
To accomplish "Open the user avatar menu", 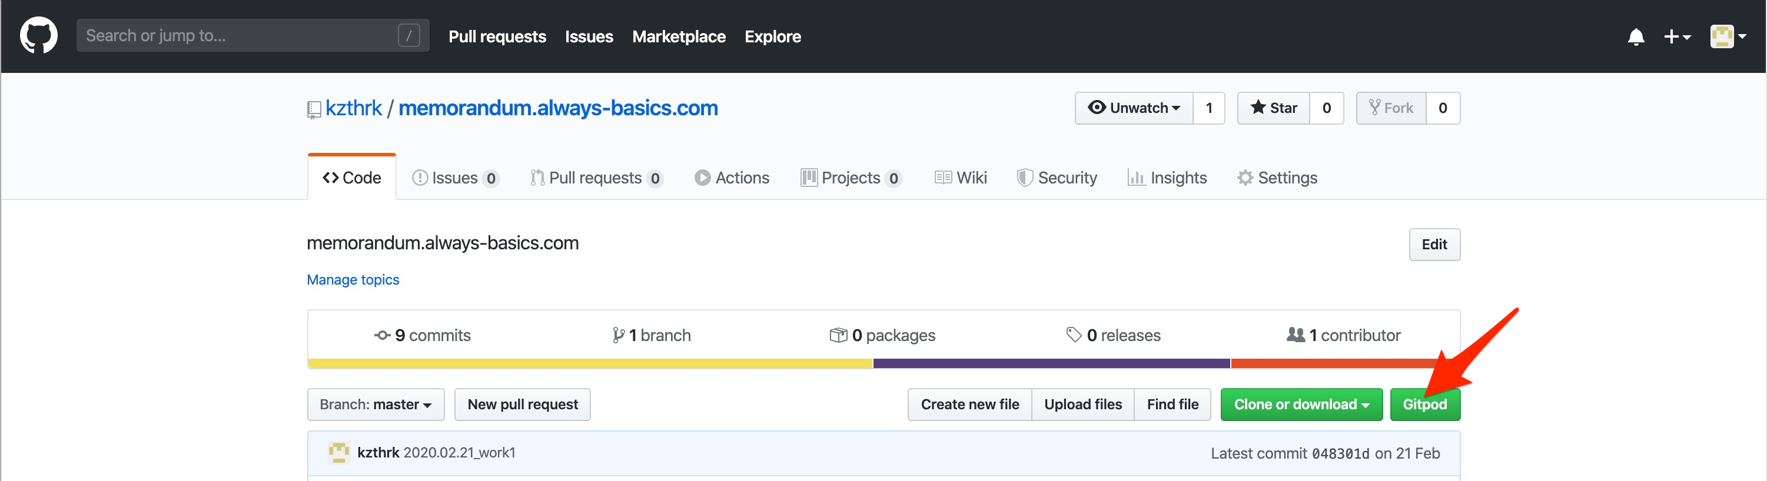I will click(1728, 36).
